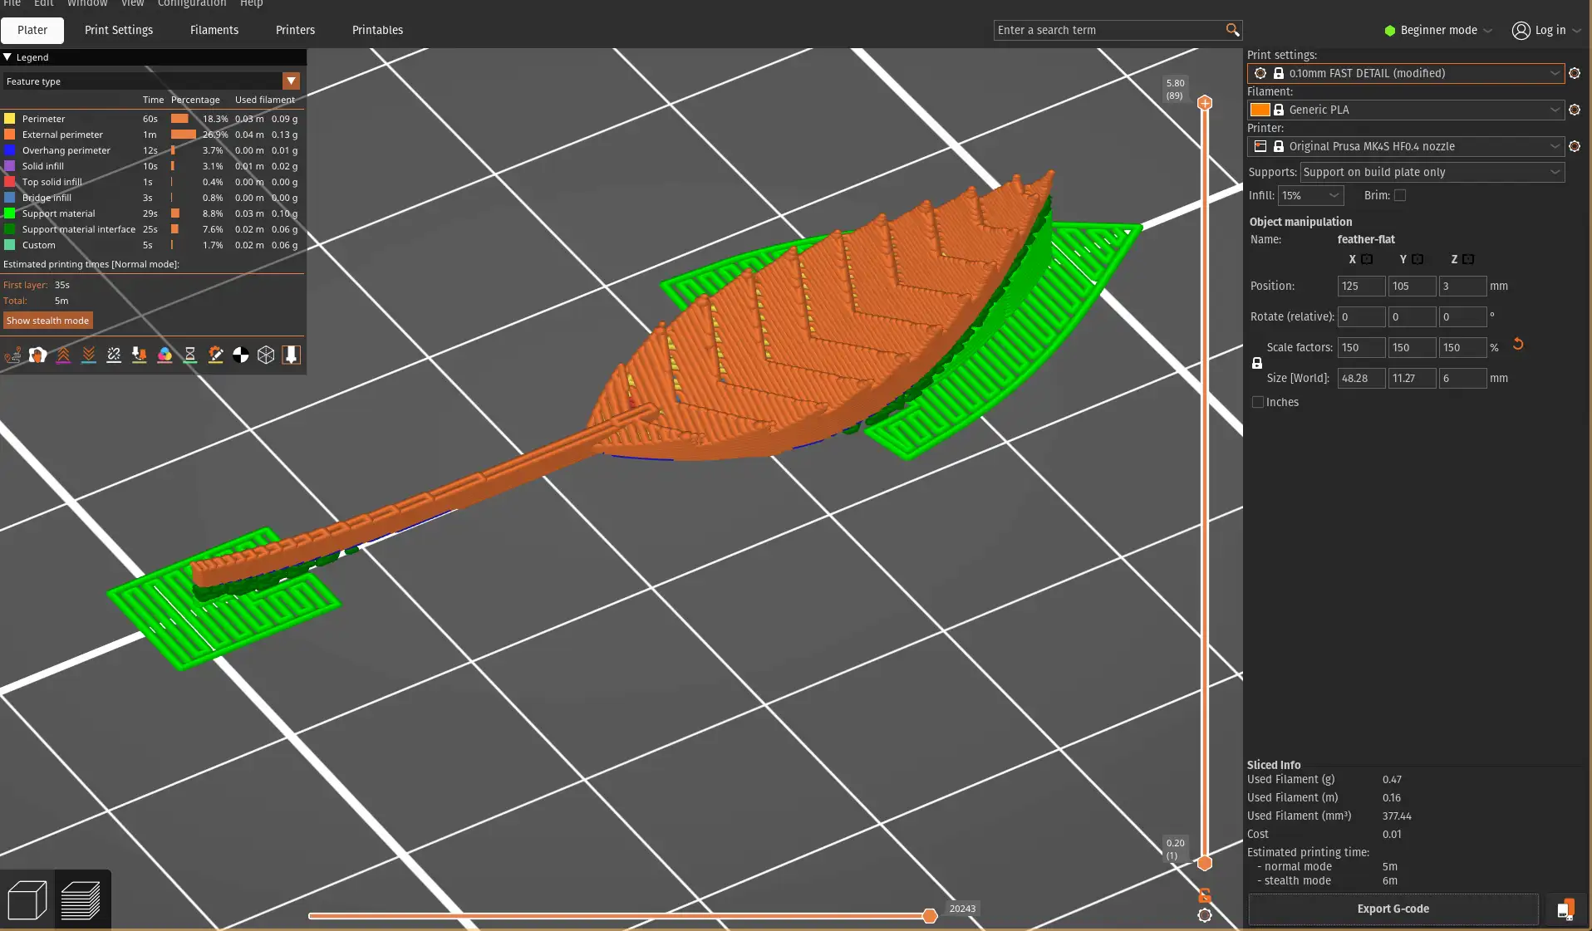
Task: Check the Inches units checkbox
Action: click(x=1258, y=403)
